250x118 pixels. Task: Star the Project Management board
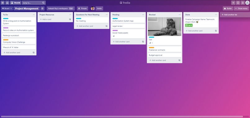pos(42,8)
